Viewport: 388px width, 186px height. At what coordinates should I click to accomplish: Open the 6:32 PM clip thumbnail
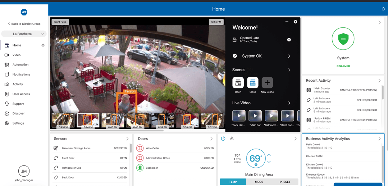click(x=212, y=121)
